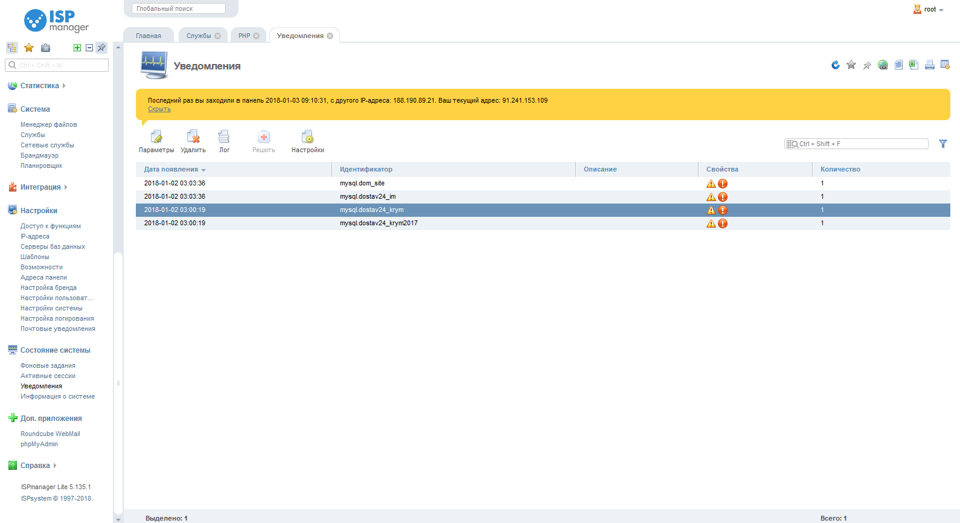The height and width of the screenshot is (523, 960).
Task: Expand all menu sections with green plus
Action: click(x=77, y=48)
